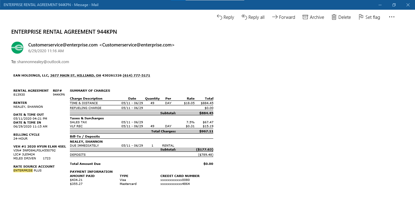Click the Enterprise sender logo avatar
This screenshot has height=221, width=415.
click(x=17, y=48)
